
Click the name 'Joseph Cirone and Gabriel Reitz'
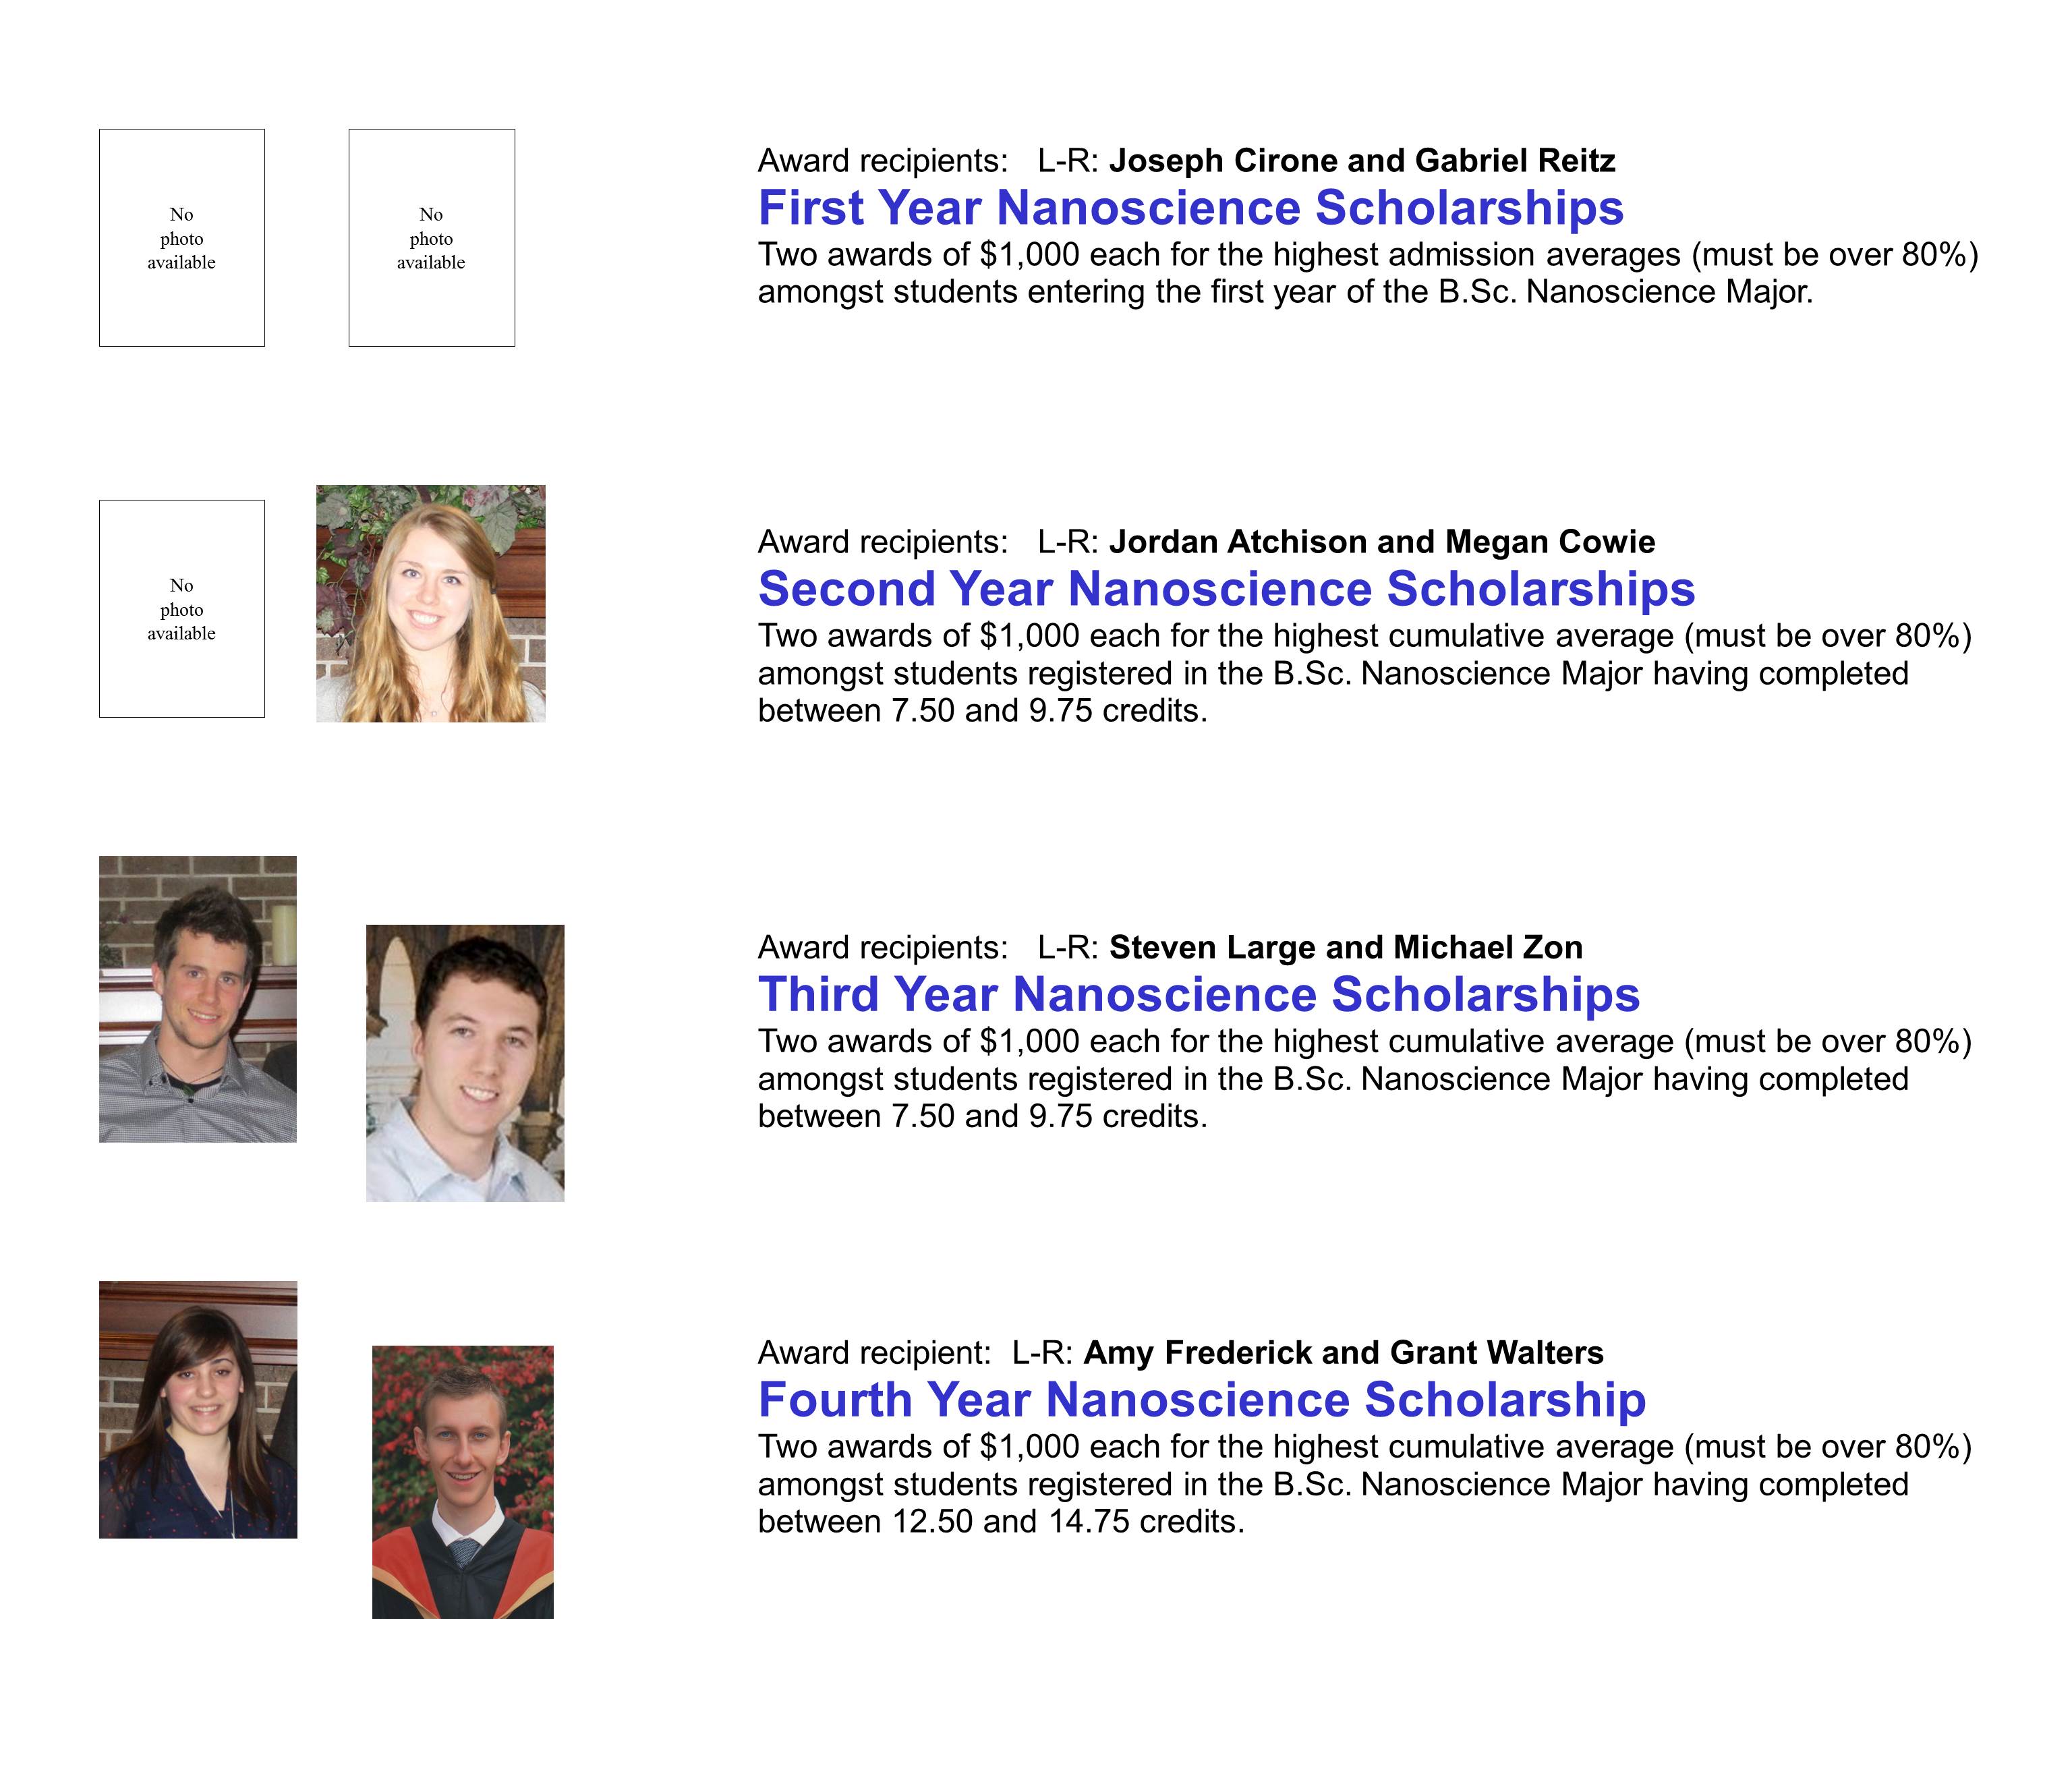click(1361, 161)
